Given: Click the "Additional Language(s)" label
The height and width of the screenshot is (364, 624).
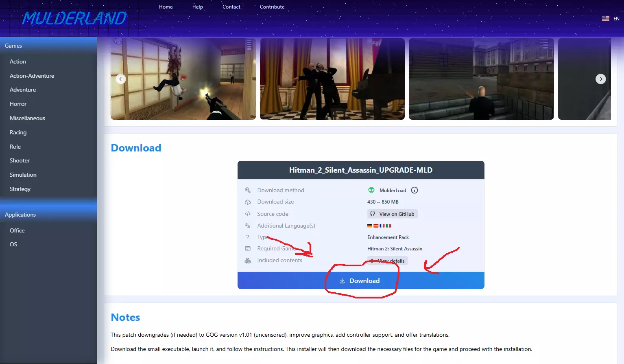Looking at the screenshot, I should (x=286, y=226).
